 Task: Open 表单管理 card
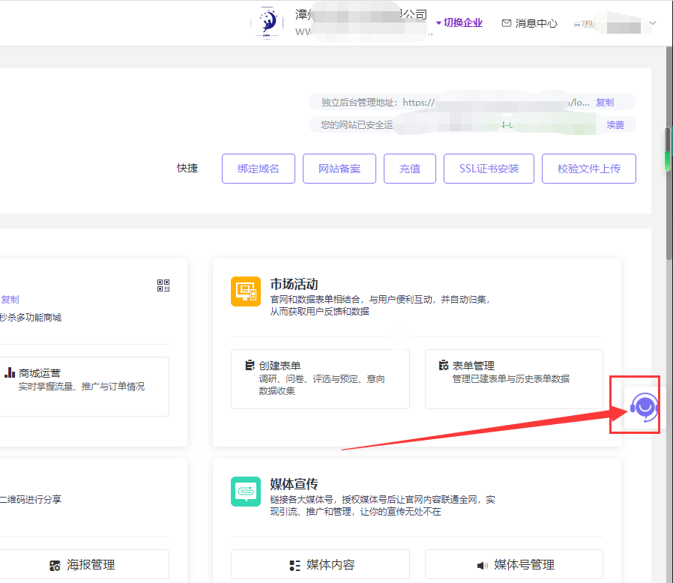[513, 378]
